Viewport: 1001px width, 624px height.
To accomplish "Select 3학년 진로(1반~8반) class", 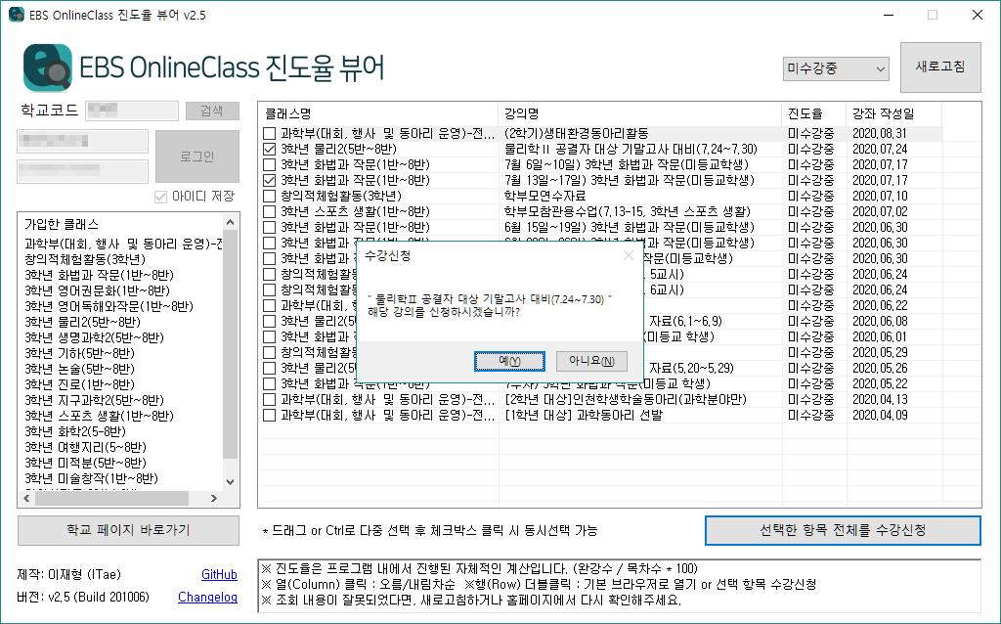I will click(x=79, y=384).
